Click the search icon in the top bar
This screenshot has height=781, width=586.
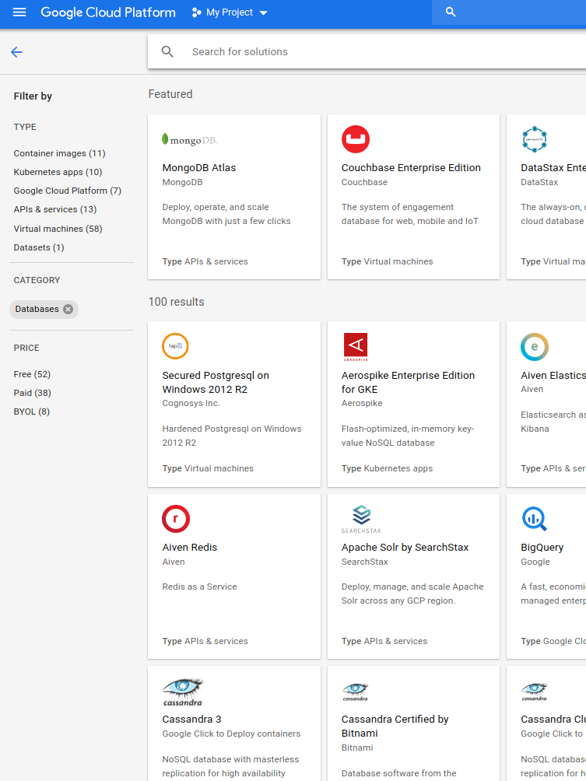pos(450,12)
